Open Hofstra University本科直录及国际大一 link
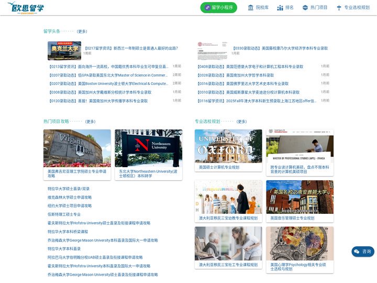Viewport: 377px width, 283px height. (x=99, y=266)
